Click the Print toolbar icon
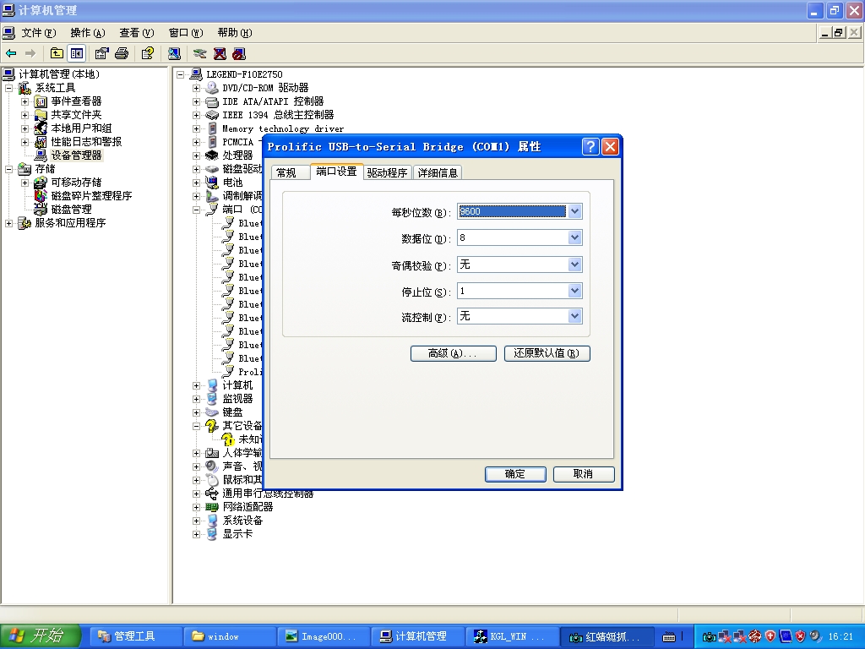 [122, 53]
